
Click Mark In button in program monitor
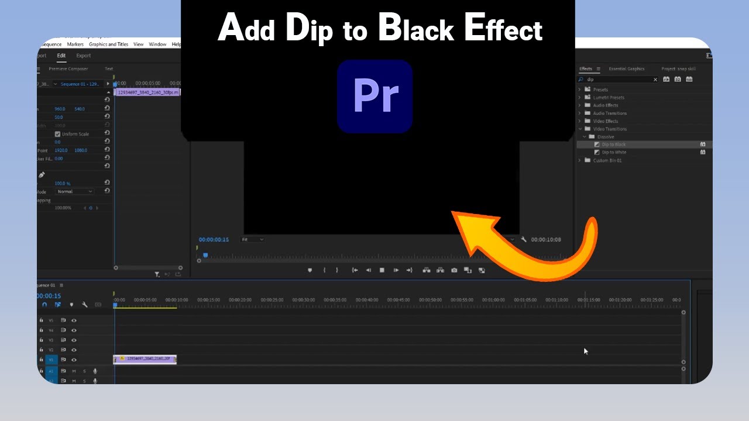click(x=325, y=270)
